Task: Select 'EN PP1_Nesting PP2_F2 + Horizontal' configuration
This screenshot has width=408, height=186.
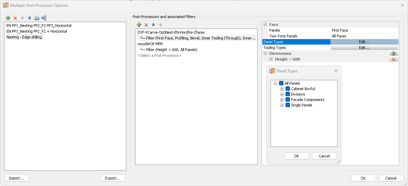Action: (37, 31)
